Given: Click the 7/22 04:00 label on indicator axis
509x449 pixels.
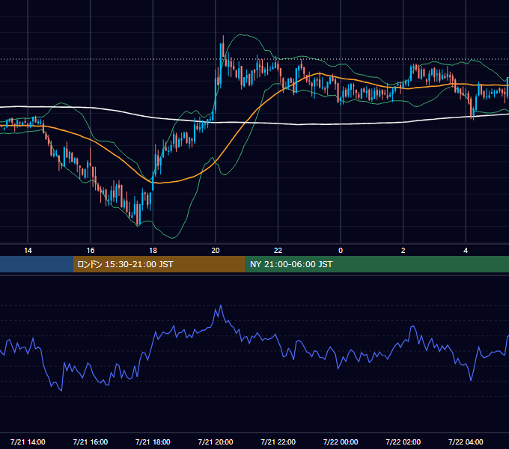Looking at the screenshot, I should (466, 442).
